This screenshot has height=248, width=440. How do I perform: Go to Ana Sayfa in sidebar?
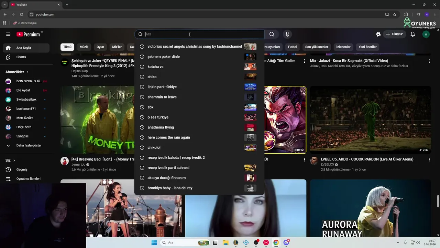tap(26, 48)
